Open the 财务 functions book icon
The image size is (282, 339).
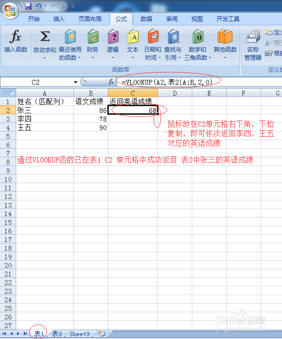click(x=93, y=37)
